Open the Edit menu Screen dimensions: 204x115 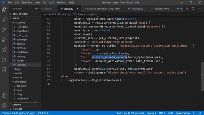[17, 2]
